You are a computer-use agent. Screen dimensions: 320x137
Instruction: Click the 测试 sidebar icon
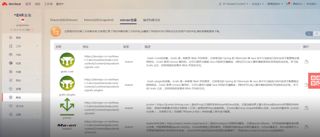point(11,80)
